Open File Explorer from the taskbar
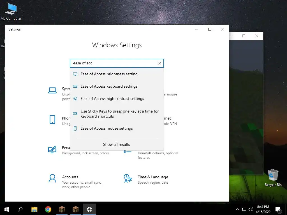 click(x=34, y=209)
